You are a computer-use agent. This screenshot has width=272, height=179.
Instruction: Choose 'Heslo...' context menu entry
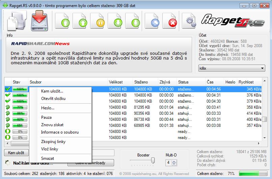pyautogui.click(x=48, y=108)
